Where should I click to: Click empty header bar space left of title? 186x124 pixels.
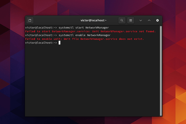[x=54, y=20]
